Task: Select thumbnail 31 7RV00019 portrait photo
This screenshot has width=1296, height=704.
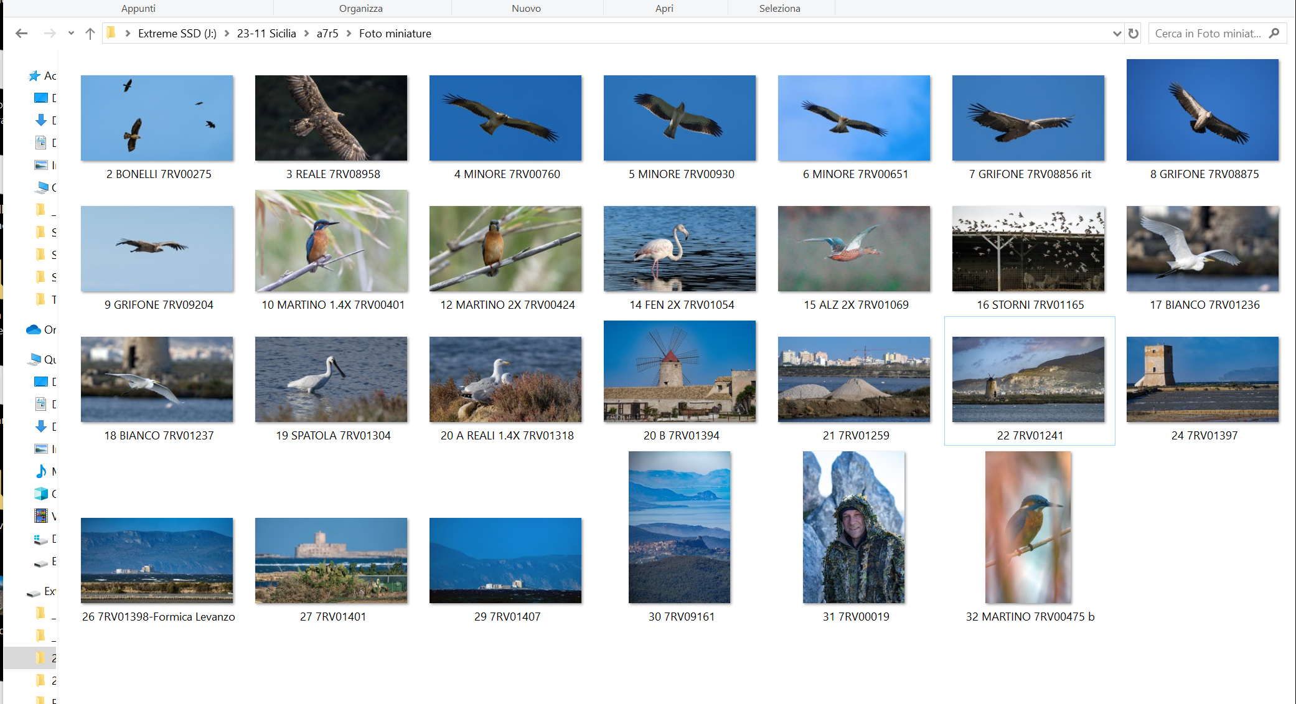Action: (853, 527)
